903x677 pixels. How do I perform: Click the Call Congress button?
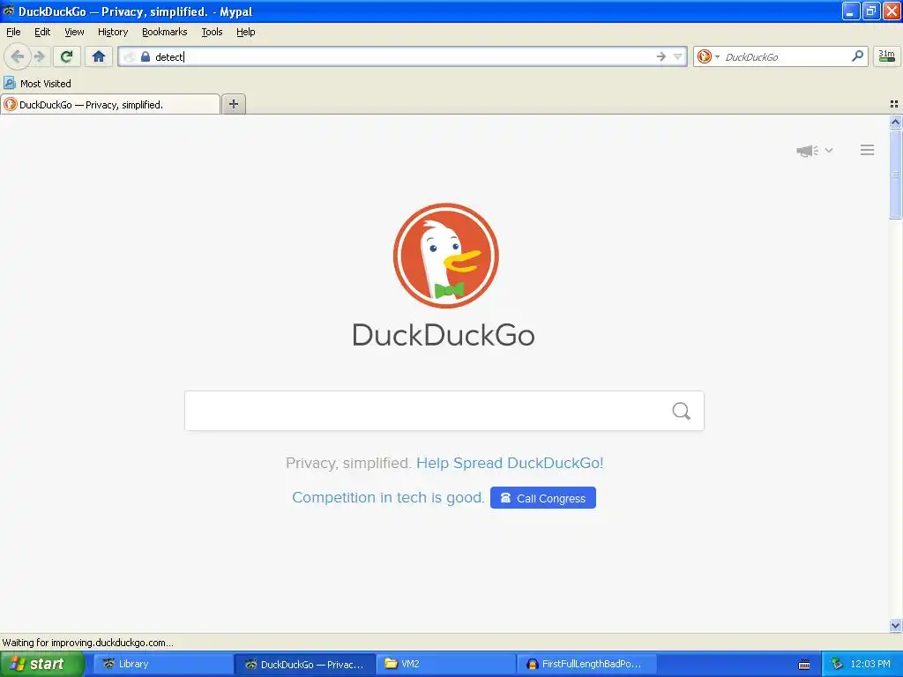tap(543, 498)
